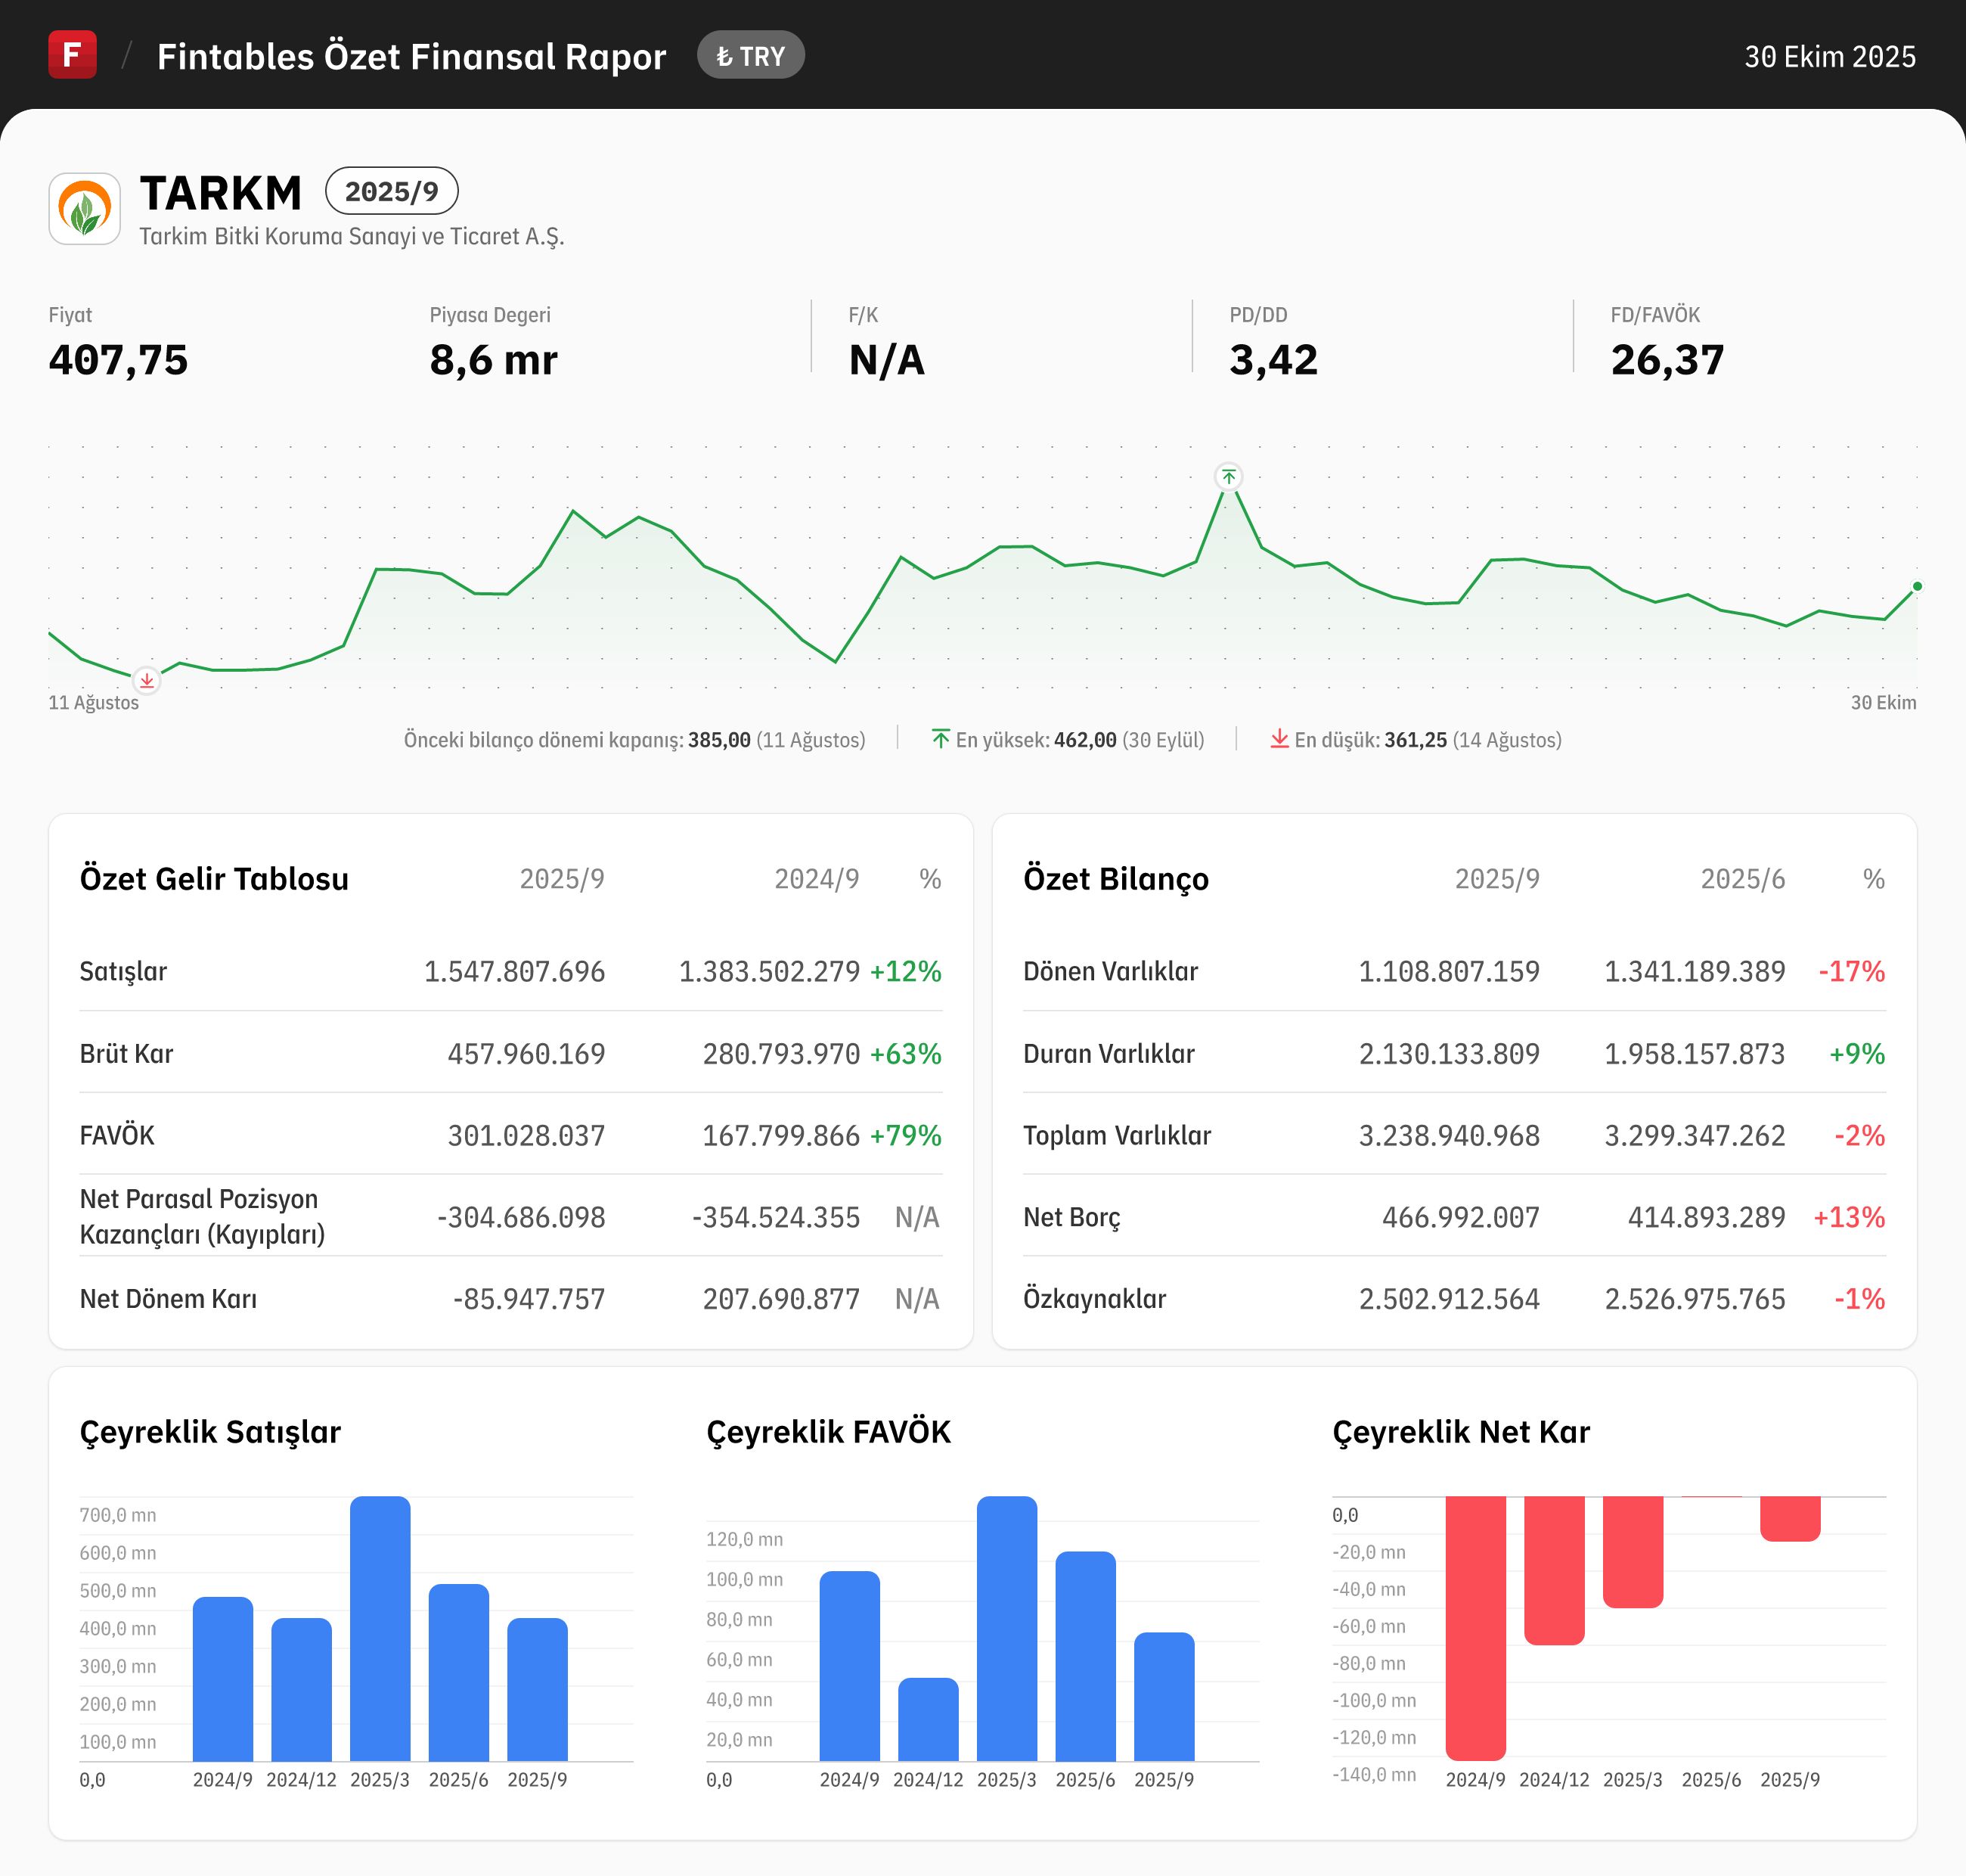
Task: Click the FD/FAVÖK value 26,37
Action: 1667,360
